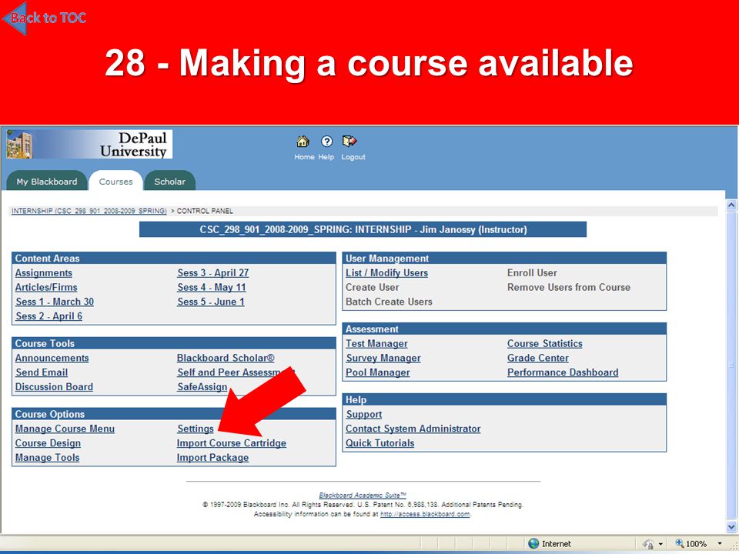This screenshot has width=739, height=554.
Task: Open Pool Manager
Action: [377, 372]
